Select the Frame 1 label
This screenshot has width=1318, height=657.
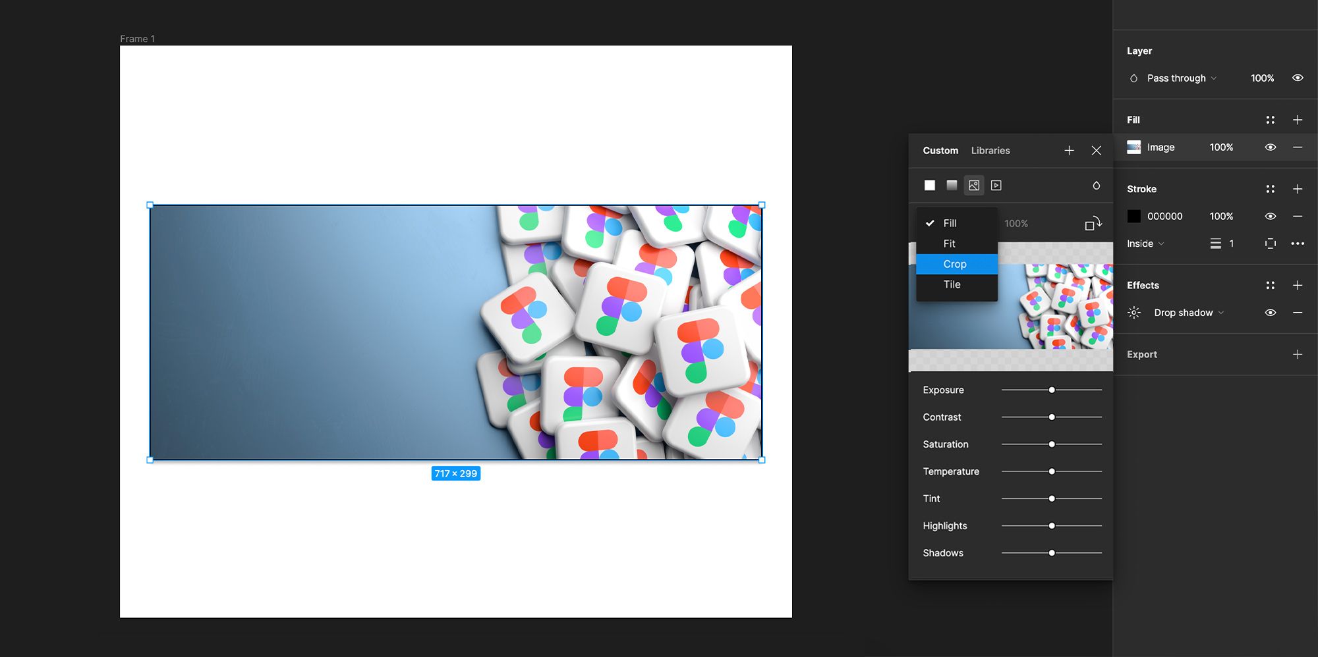(137, 39)
